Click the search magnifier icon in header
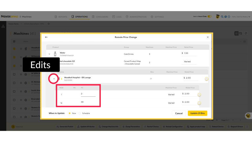The image size is (252, 142). [x=222, y=17]
